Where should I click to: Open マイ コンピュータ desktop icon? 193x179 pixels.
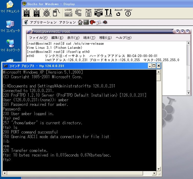coord(10,26)
